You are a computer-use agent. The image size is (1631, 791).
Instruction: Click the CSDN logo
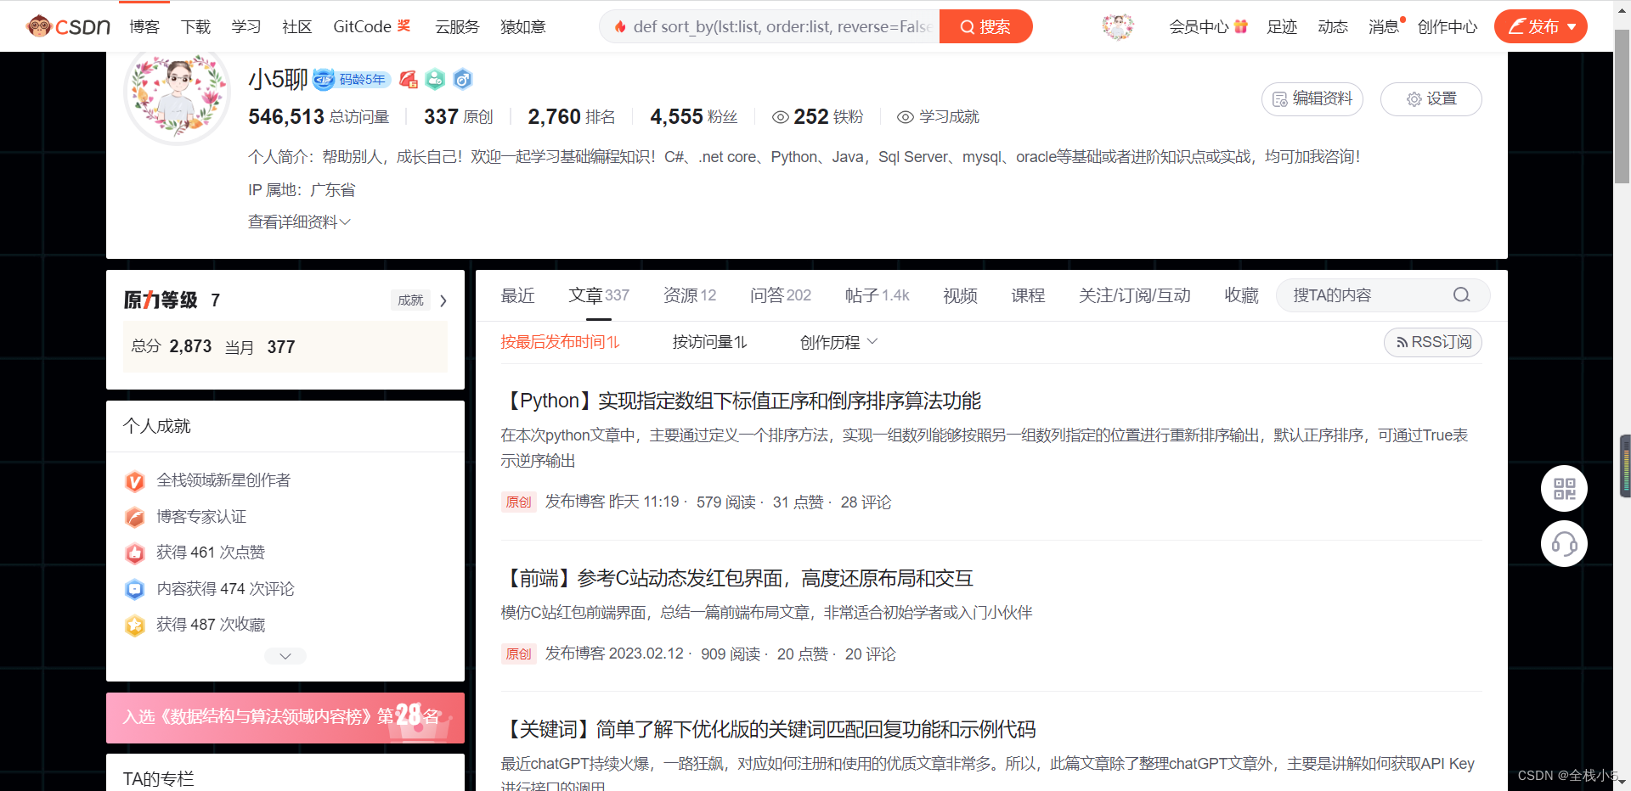pos(68,26)
